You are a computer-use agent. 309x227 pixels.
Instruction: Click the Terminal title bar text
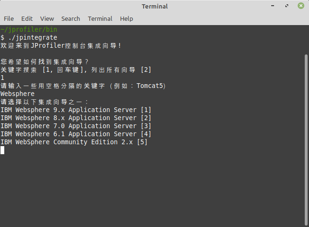pos(154,6)
